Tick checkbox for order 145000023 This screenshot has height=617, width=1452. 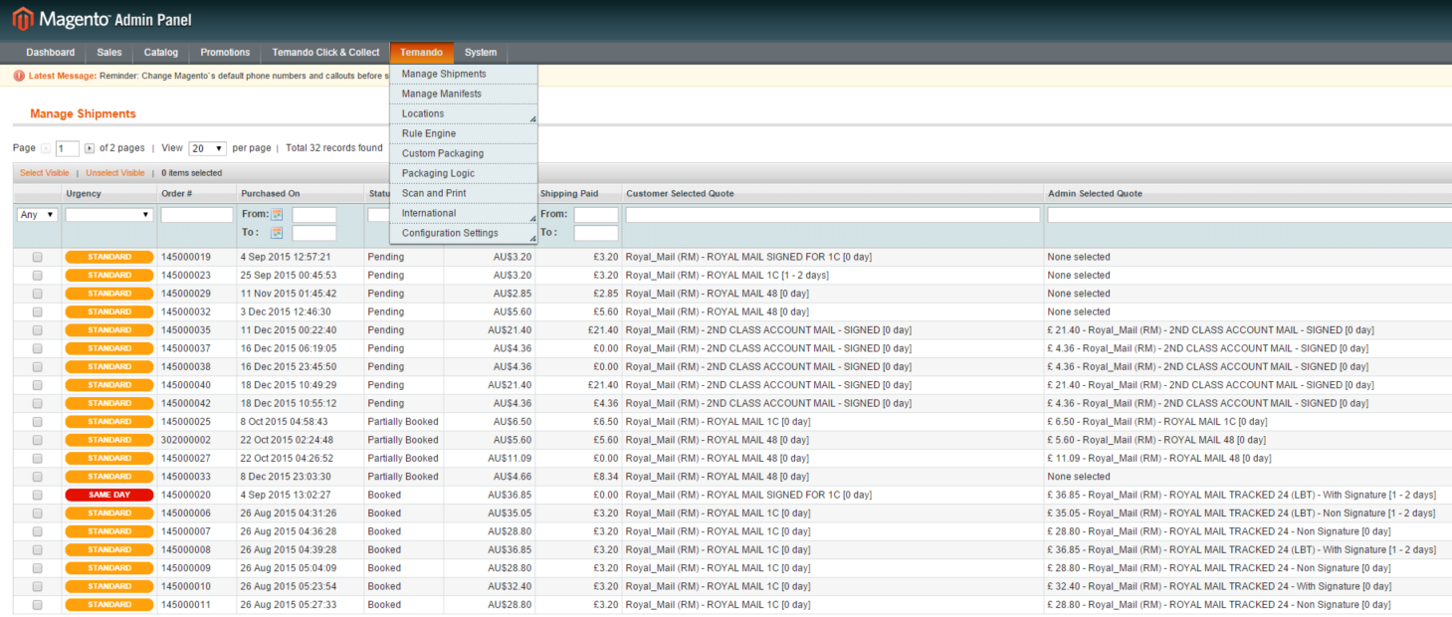coord(38,276)
